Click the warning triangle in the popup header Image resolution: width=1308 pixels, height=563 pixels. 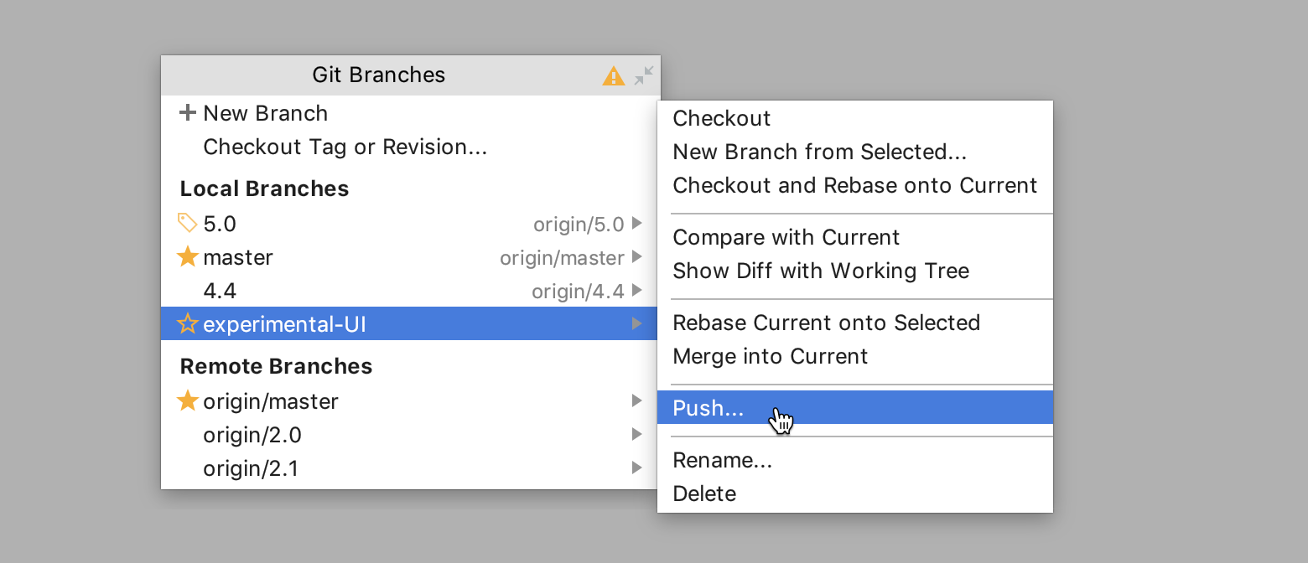point(614,75)
